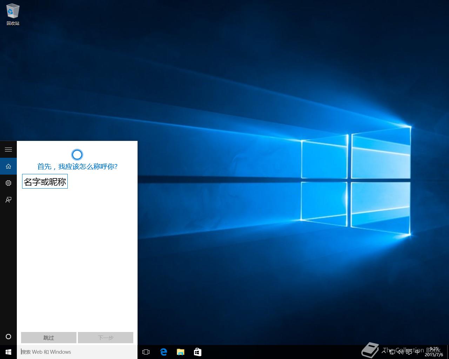Focus the 名字或昵称 name input field
This screenshot has height=359, width=449.
[x=45, y=182]
